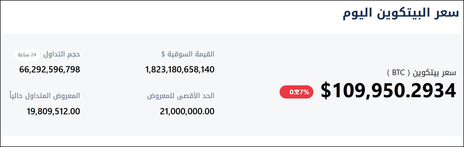The image size is (464, 147).
Task: Click the القيمة السوقية market cap label
Action: click(x=191, y=54)
